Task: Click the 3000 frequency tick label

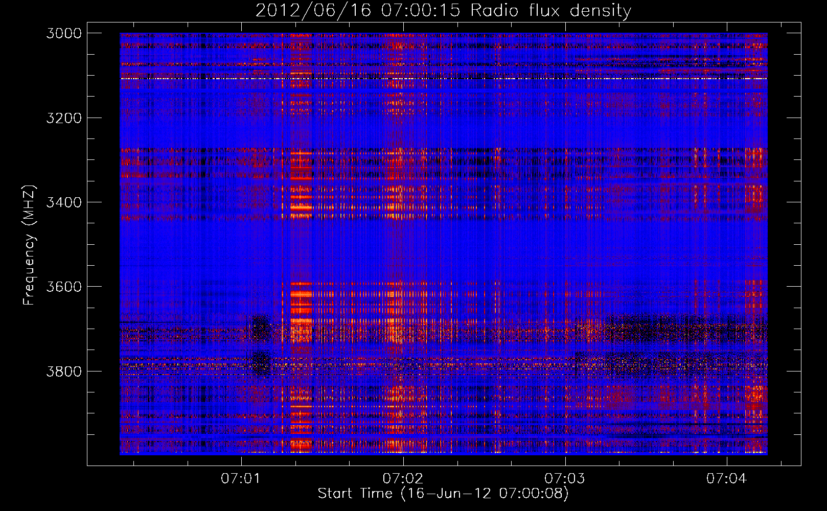Action: point(64,33)
